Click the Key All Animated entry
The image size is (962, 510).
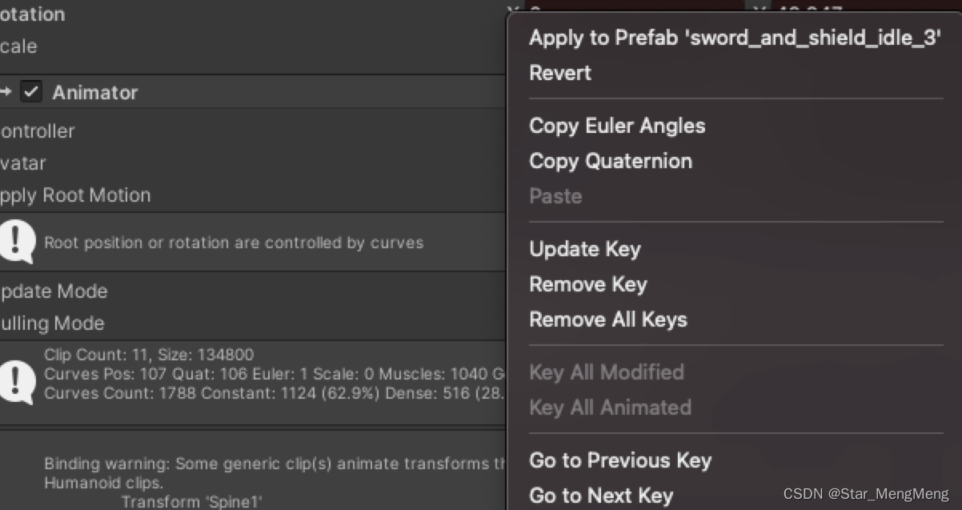click(x=610, y=408)
